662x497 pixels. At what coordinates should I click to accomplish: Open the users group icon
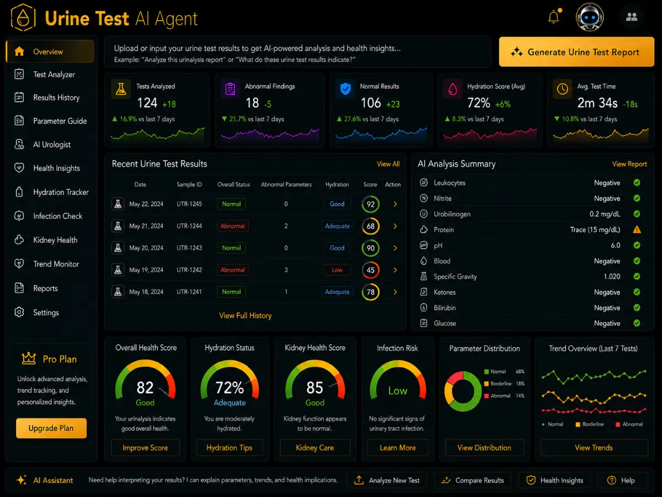coord(632,17)
